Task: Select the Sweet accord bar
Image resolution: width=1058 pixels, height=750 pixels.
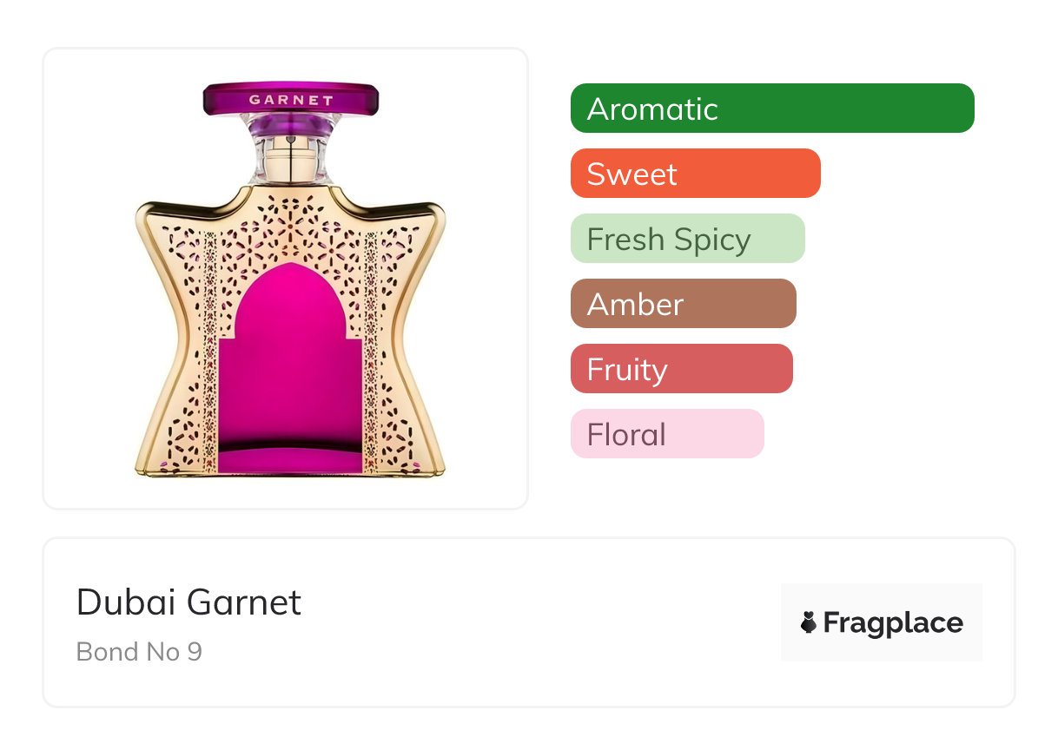Action: point(695,174)
